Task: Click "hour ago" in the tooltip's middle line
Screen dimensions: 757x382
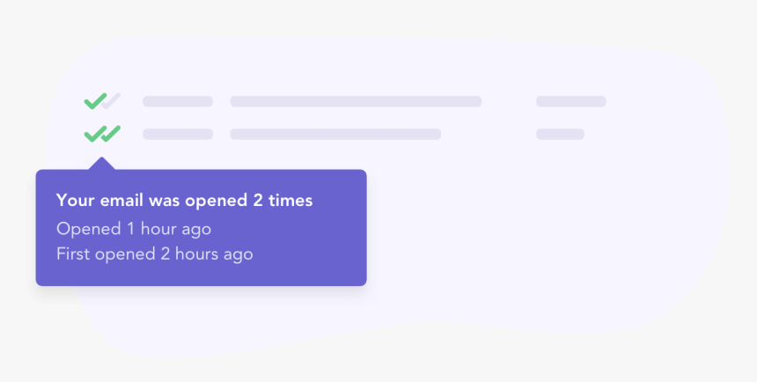Action: click(176, 229)
